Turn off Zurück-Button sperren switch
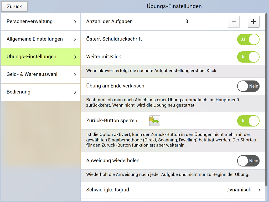 pos(248,121)
